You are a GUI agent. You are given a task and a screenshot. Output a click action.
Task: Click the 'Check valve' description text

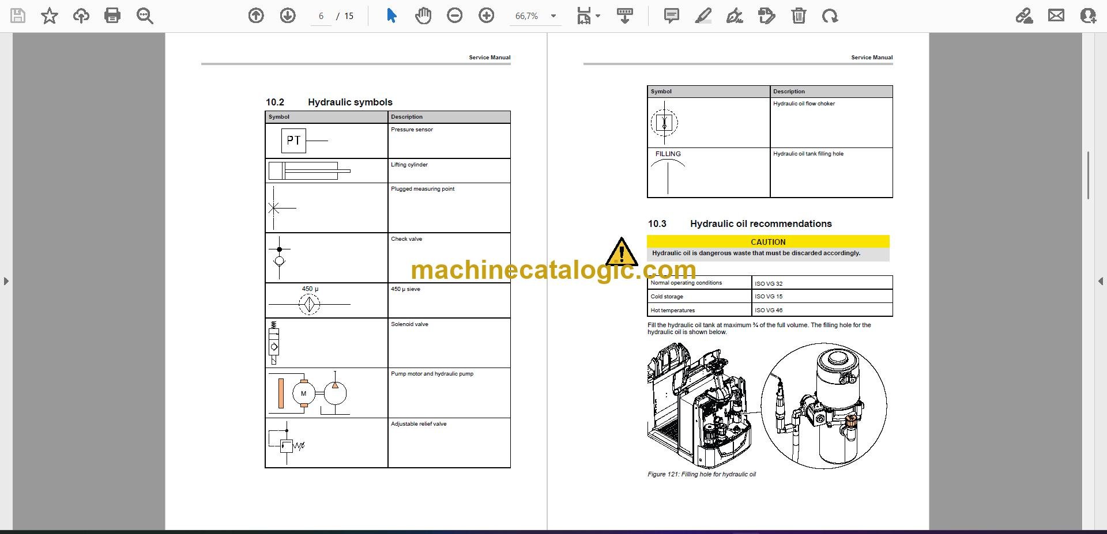(406, 239)
